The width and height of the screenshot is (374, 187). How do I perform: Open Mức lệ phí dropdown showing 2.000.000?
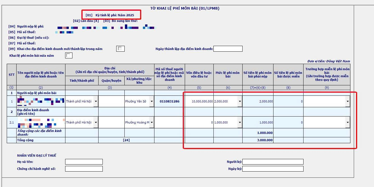coord(240,101)
